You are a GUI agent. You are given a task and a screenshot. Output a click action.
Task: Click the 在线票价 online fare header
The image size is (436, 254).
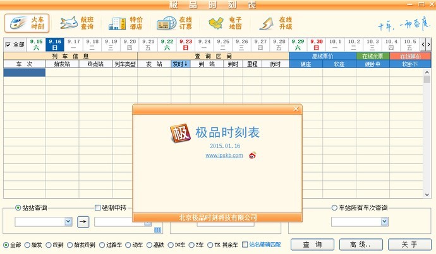pos(410,56)
